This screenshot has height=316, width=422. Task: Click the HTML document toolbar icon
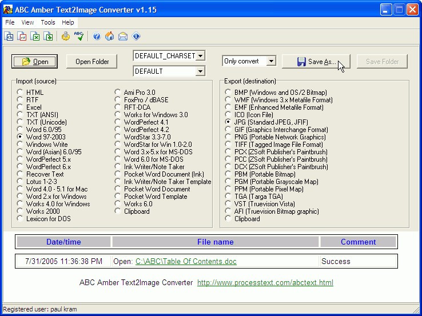point(9,36)
